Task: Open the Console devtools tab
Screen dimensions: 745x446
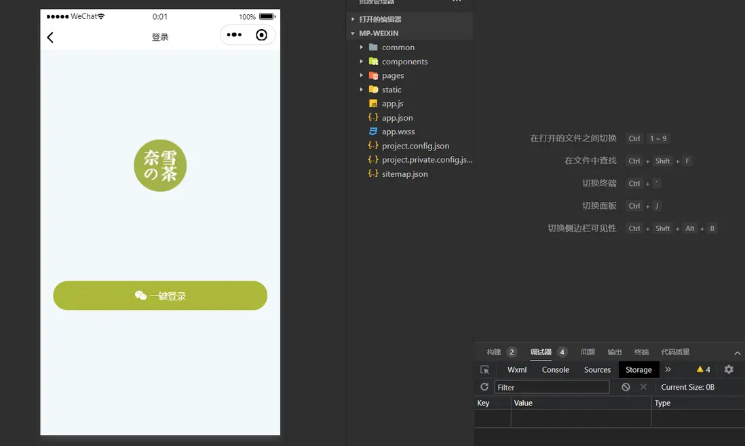Action: tap(556, 369)
